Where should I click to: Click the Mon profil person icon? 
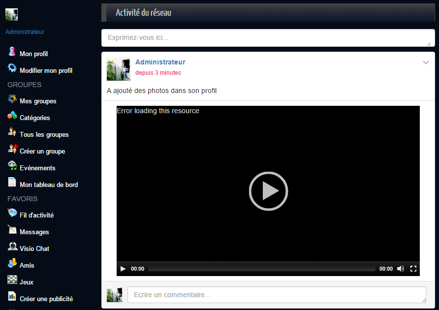coord(12,52)
